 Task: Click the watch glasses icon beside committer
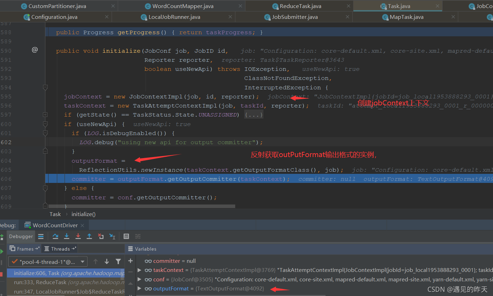click(x=148, y=261)
